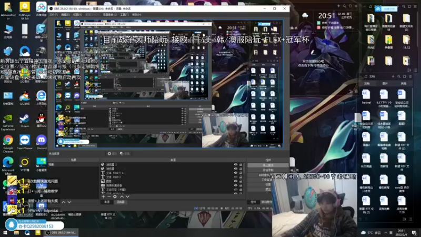Click the 开始录制 button

point(268,170)
